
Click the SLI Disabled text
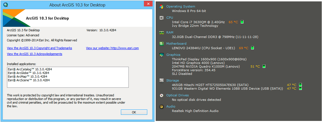(182, 74)
